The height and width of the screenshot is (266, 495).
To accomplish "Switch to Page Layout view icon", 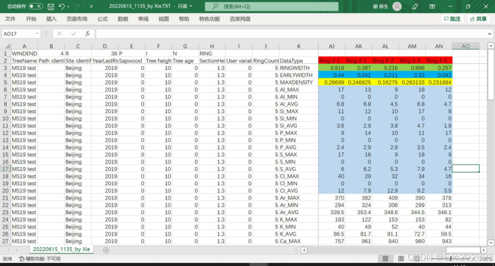I will 401,259.
